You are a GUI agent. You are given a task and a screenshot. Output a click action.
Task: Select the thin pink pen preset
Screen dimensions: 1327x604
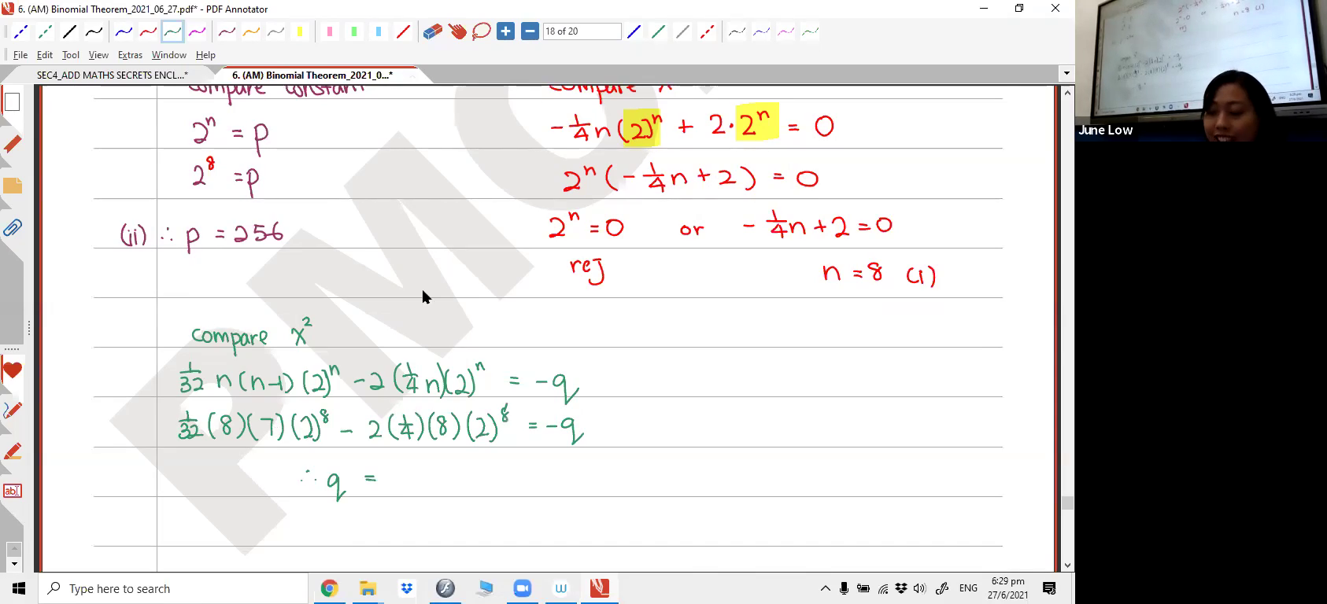pos(786,31)
